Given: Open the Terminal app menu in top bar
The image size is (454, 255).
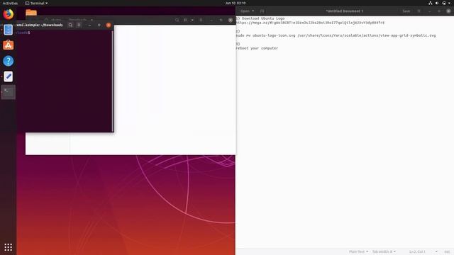Looking at the screenshot, I should tap(36, 3).
